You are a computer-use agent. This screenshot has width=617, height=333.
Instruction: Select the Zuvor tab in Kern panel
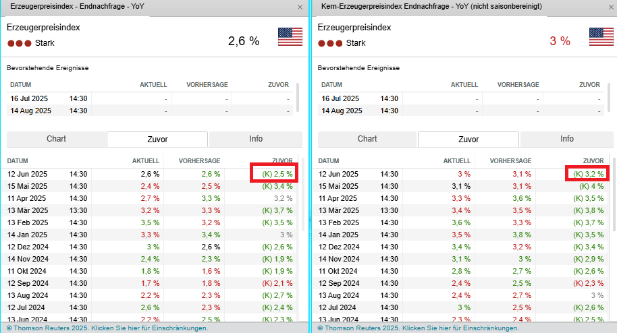coord(468,139)
